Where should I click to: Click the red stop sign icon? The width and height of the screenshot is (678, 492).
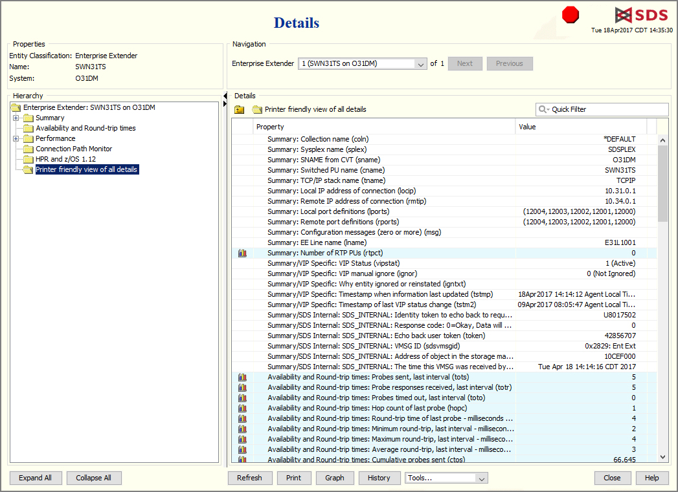(x=571, y=15)
